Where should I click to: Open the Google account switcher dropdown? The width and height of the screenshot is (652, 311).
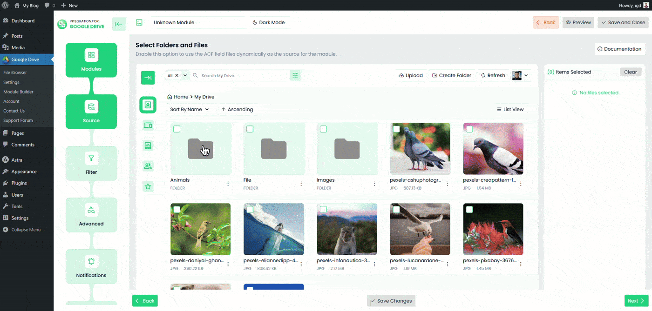coord(520,75)
